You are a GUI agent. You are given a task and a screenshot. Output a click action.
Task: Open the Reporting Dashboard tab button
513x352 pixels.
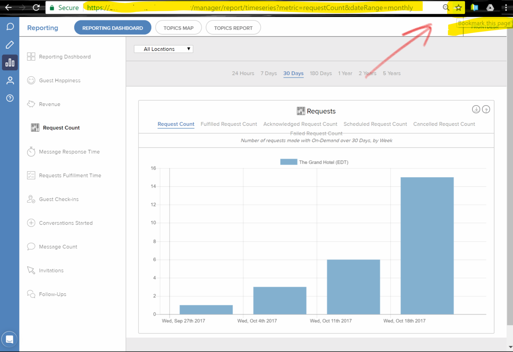click(112, 28)
